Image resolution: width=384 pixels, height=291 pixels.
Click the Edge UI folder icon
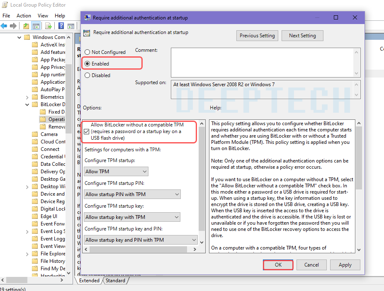coord(35,216)
